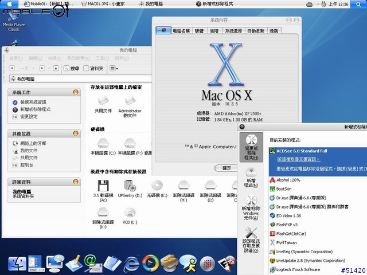Switch to the 遠端 tab

274,30
